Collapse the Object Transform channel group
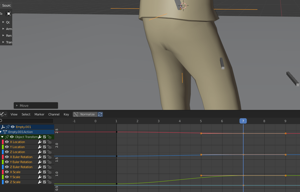This screenshot has width=300, height=192. tap(2, 137)
